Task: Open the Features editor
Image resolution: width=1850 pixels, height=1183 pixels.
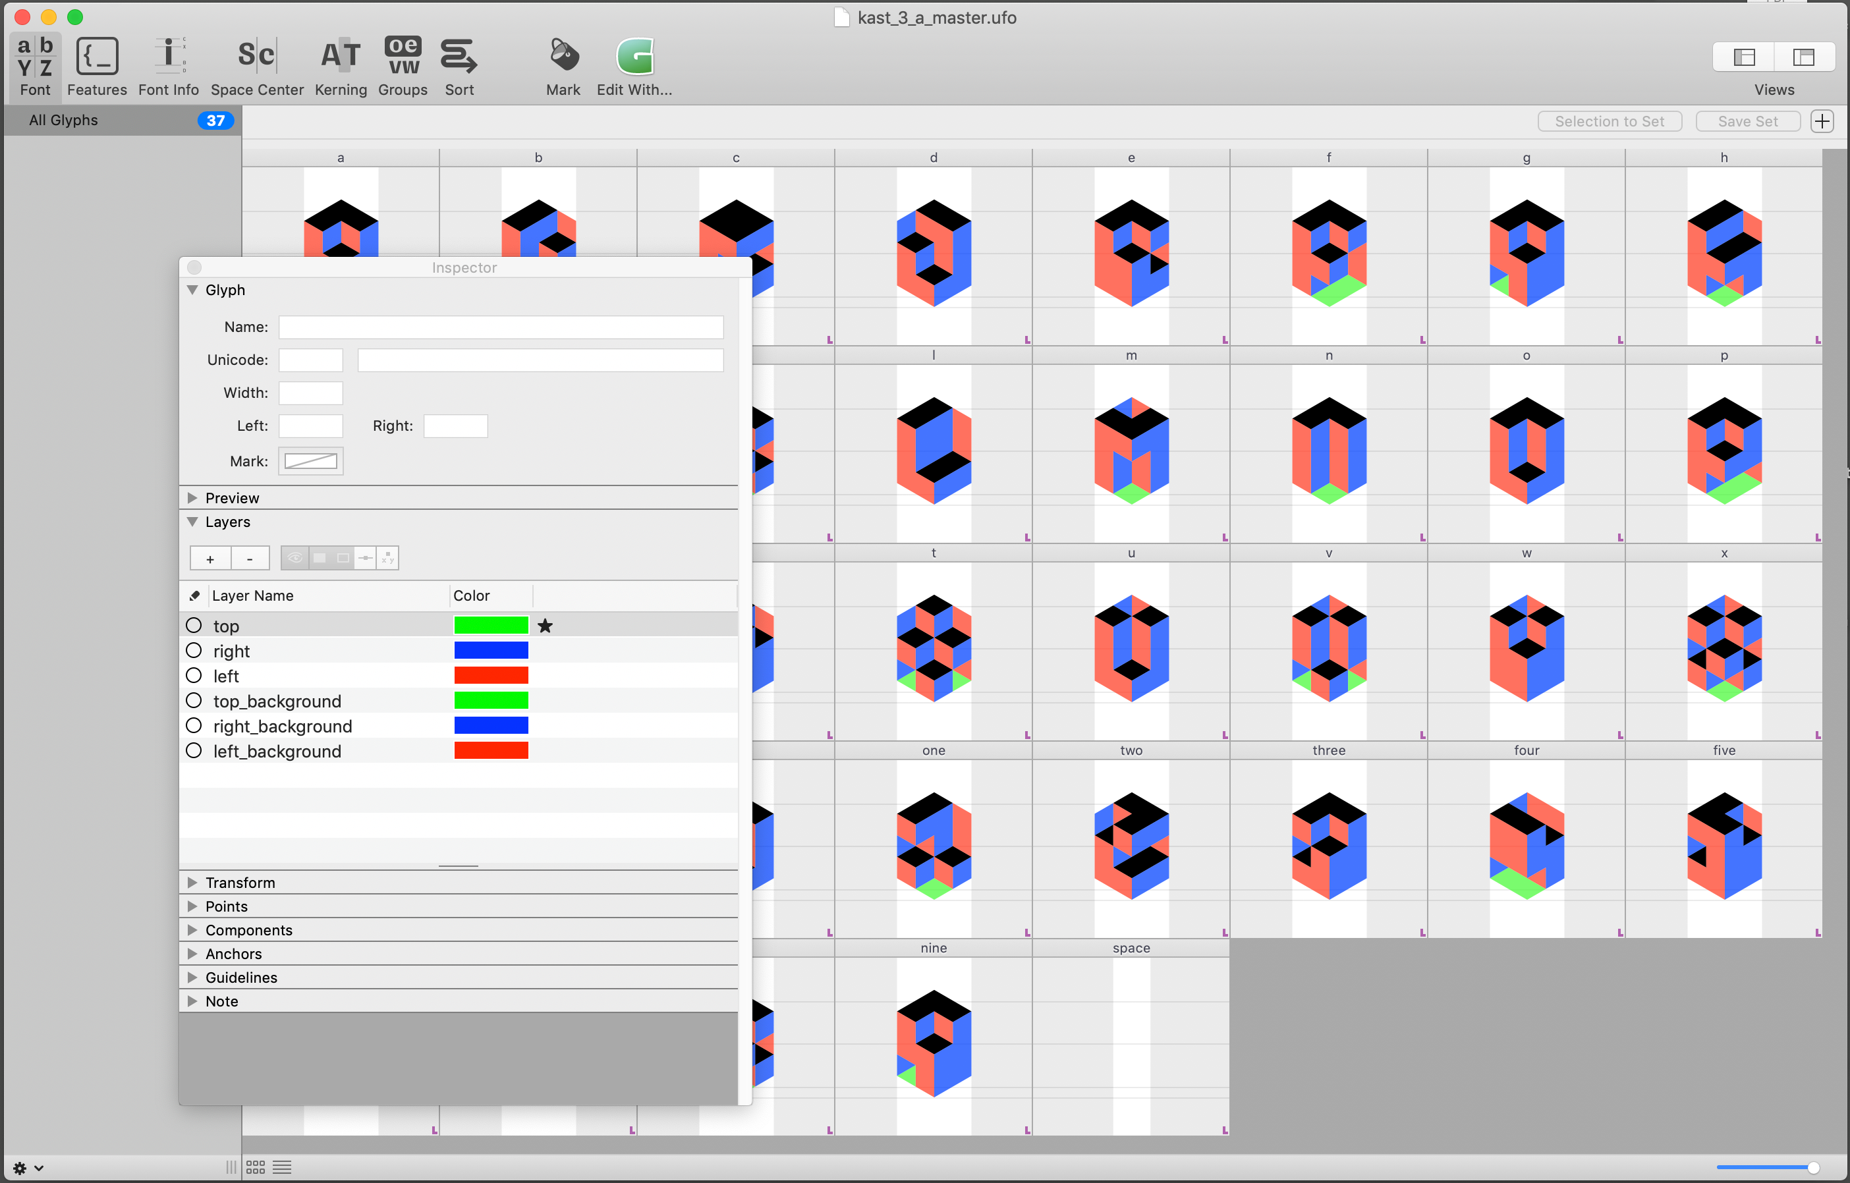Action: point(96,65)
